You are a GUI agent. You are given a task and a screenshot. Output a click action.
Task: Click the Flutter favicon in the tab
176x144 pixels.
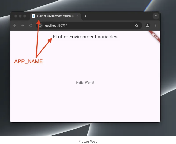tap(34, 16)
